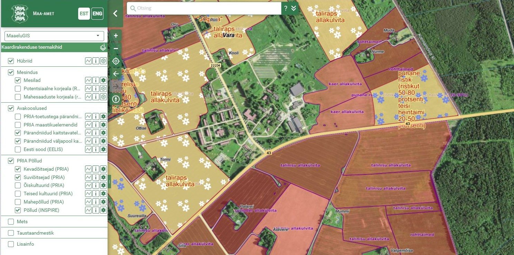
Task: Enable Potentsiaalne korjeala layer checkbox
Action: [18, 88]
